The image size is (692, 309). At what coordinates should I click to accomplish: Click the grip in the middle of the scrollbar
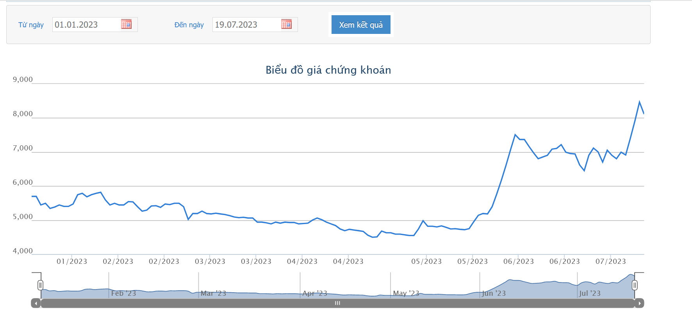click(337, 303)
